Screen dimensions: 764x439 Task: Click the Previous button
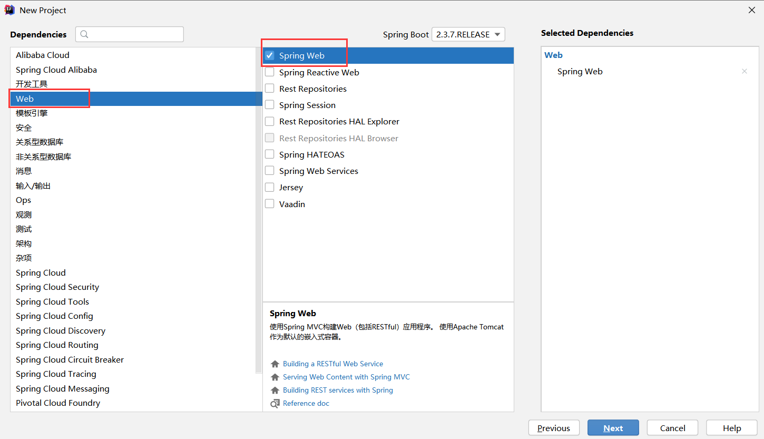tap(554, 428)
